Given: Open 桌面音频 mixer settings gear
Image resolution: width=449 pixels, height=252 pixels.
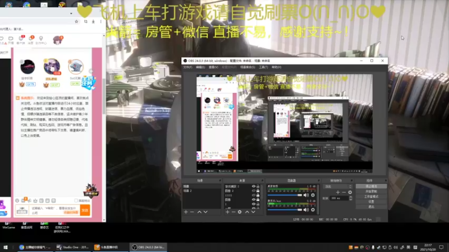Looking at the screenshot, I should point(313,195).
